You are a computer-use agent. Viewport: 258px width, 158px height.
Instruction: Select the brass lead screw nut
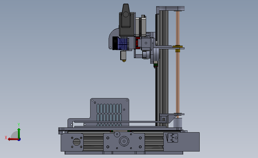tap(178, 49)
